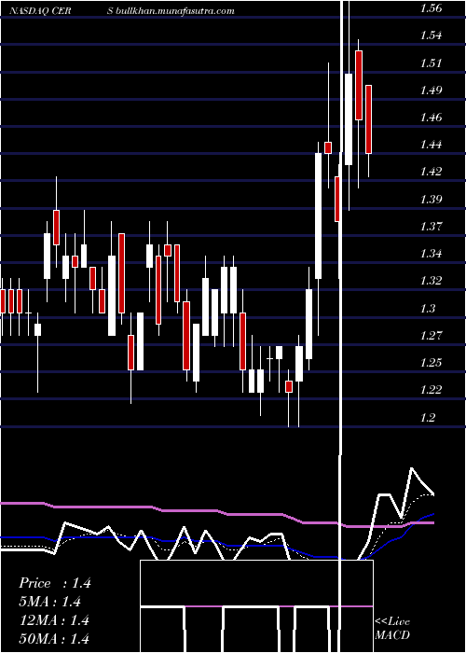Click the tallest white candlestick near 1.44
466x653 pixels.
point(319,216)
